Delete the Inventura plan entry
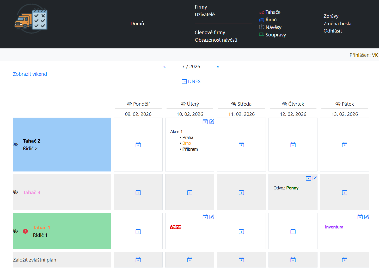 360,217
